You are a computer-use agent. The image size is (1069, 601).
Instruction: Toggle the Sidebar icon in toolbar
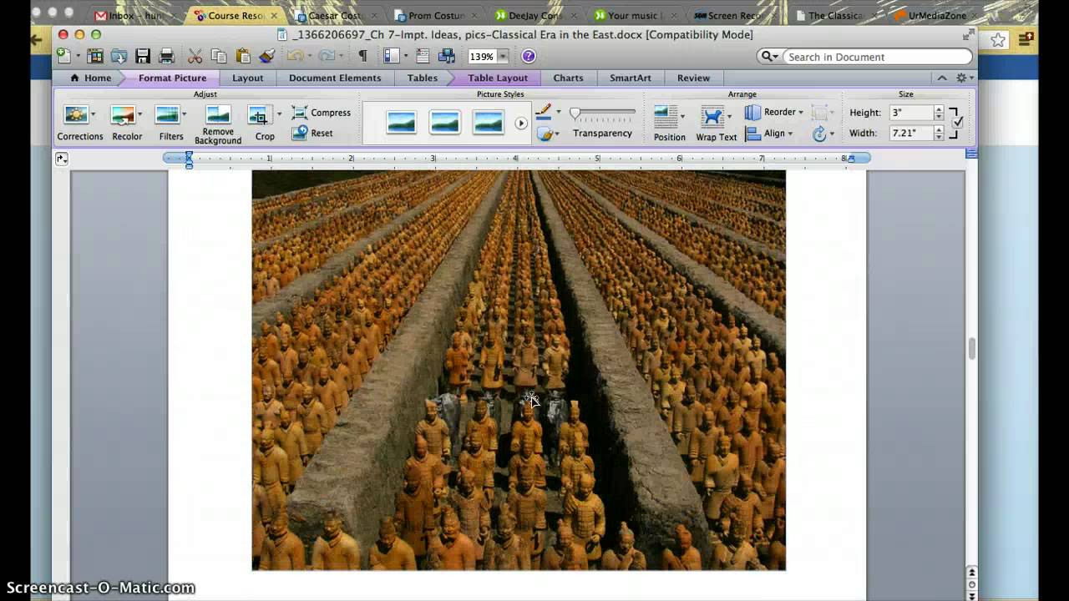click(x=391, y=56)
